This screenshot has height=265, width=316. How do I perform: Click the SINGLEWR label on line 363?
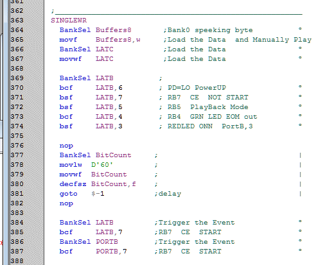[x=69, y=21]
